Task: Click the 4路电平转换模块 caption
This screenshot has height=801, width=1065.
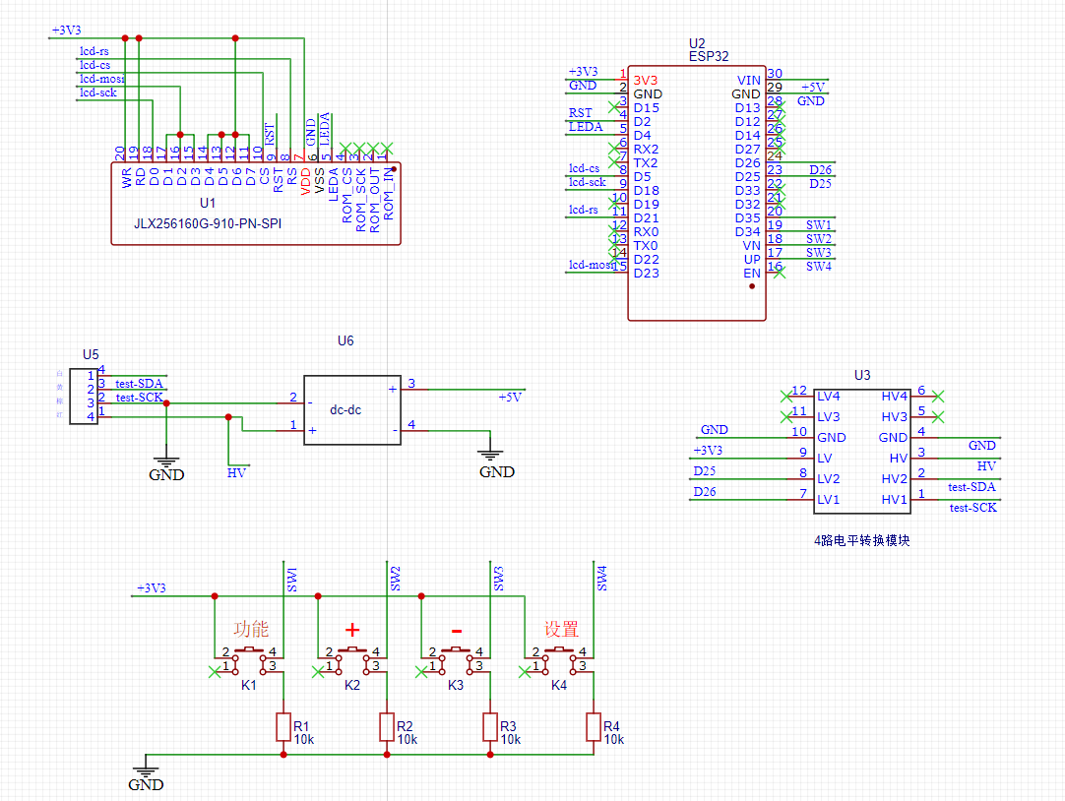Action: coord(862,540)
